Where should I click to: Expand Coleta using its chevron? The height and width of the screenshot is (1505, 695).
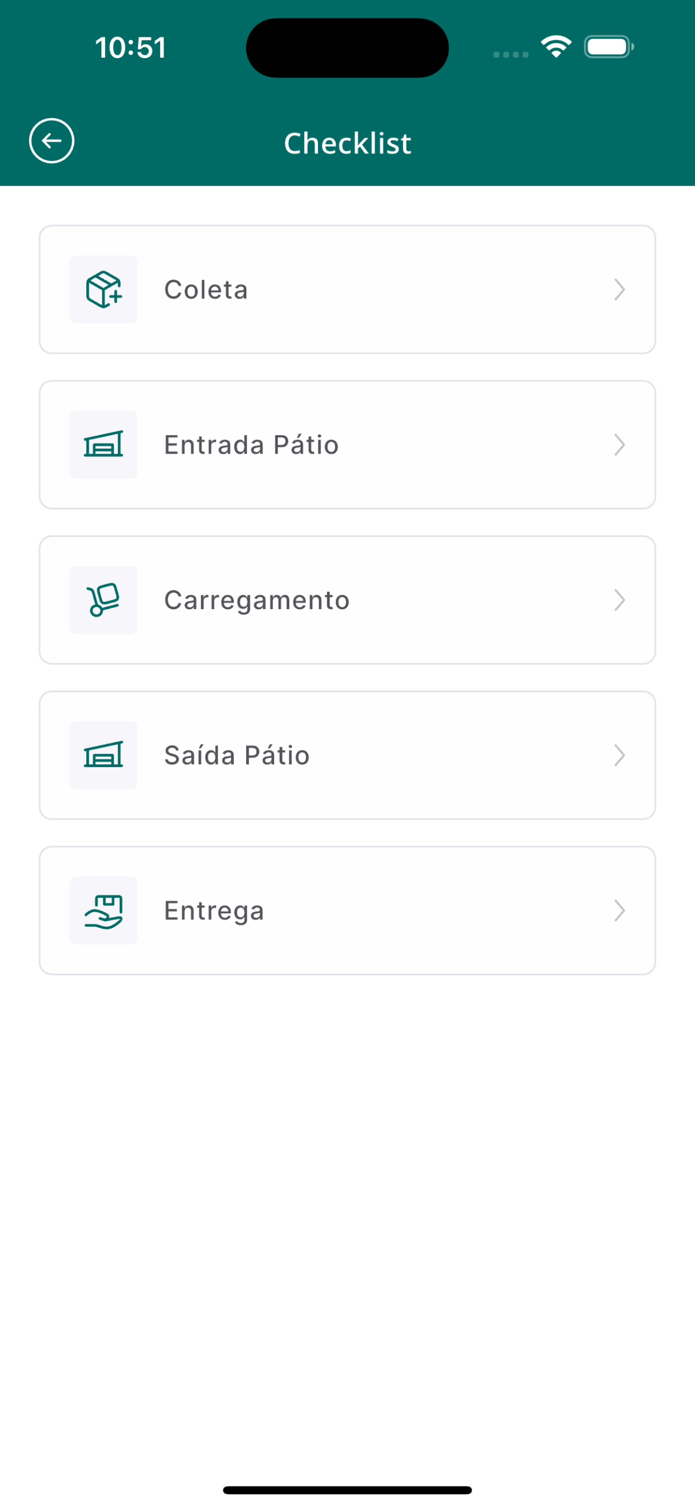pos(619,290)
